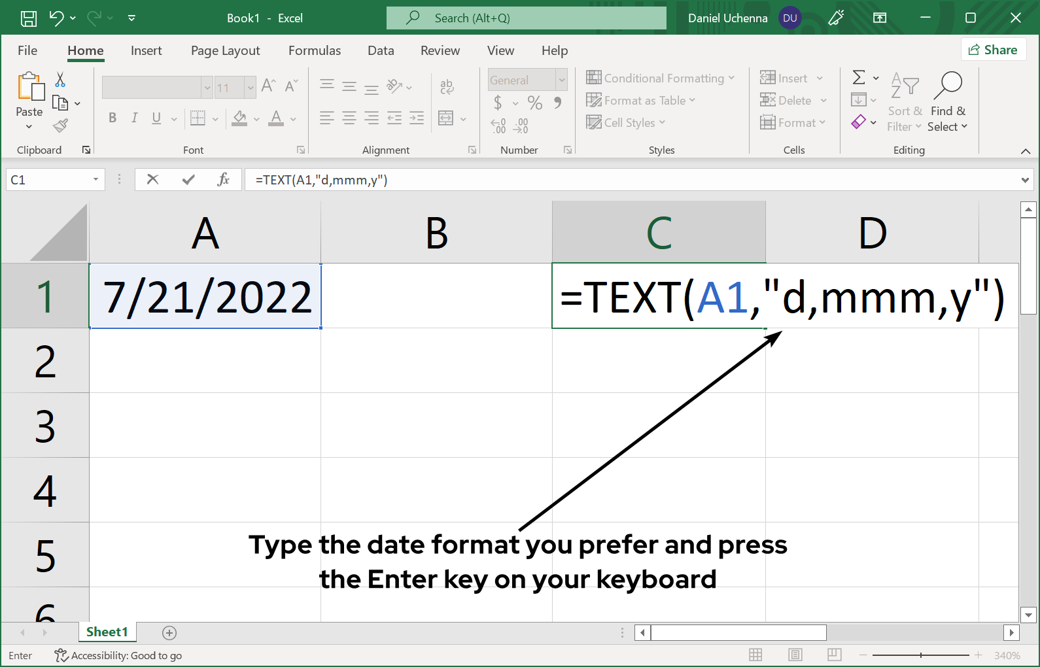Toggle Page Break Preview view
Screen dimensions: 1040x667
834,655
